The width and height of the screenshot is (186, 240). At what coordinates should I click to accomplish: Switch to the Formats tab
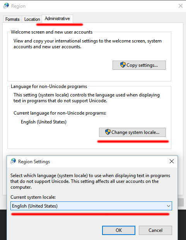click(x=12, y=19)
